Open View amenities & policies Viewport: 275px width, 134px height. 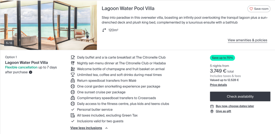pos(247,40)
